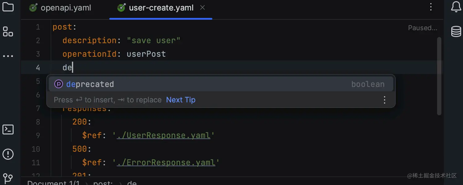The height and width of the screenshot is (185, 463).
Task: Open the editor kebab menu
Action: pos(431,7)
